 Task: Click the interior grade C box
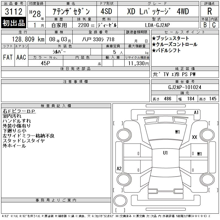[x=214, y=24]
